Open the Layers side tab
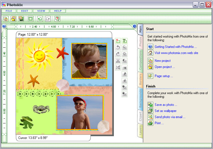213x149 pixels. pos(140,130)
